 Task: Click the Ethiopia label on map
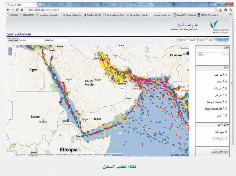(69, 150)
